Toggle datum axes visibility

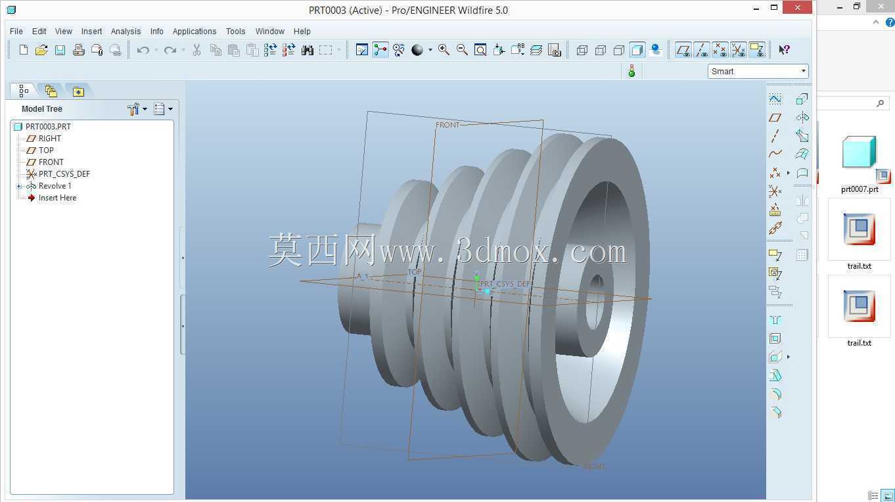click(702, 50)
